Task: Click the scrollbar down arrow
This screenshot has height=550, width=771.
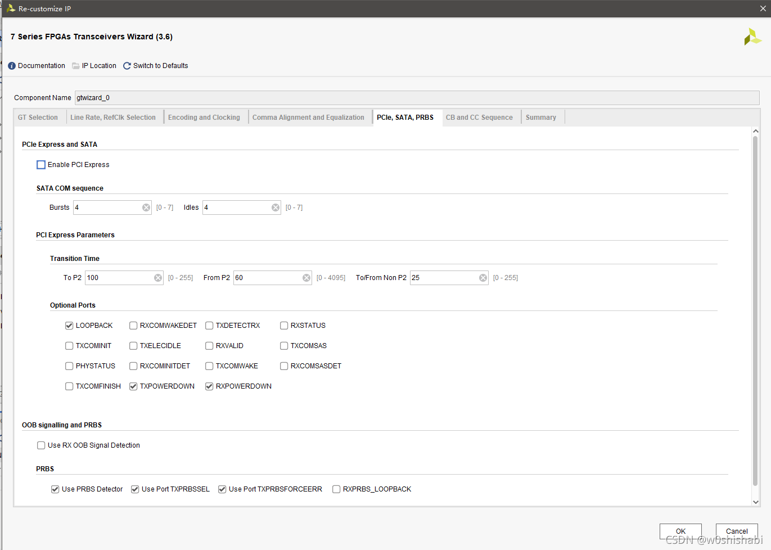Action: [x=756, y=502]
